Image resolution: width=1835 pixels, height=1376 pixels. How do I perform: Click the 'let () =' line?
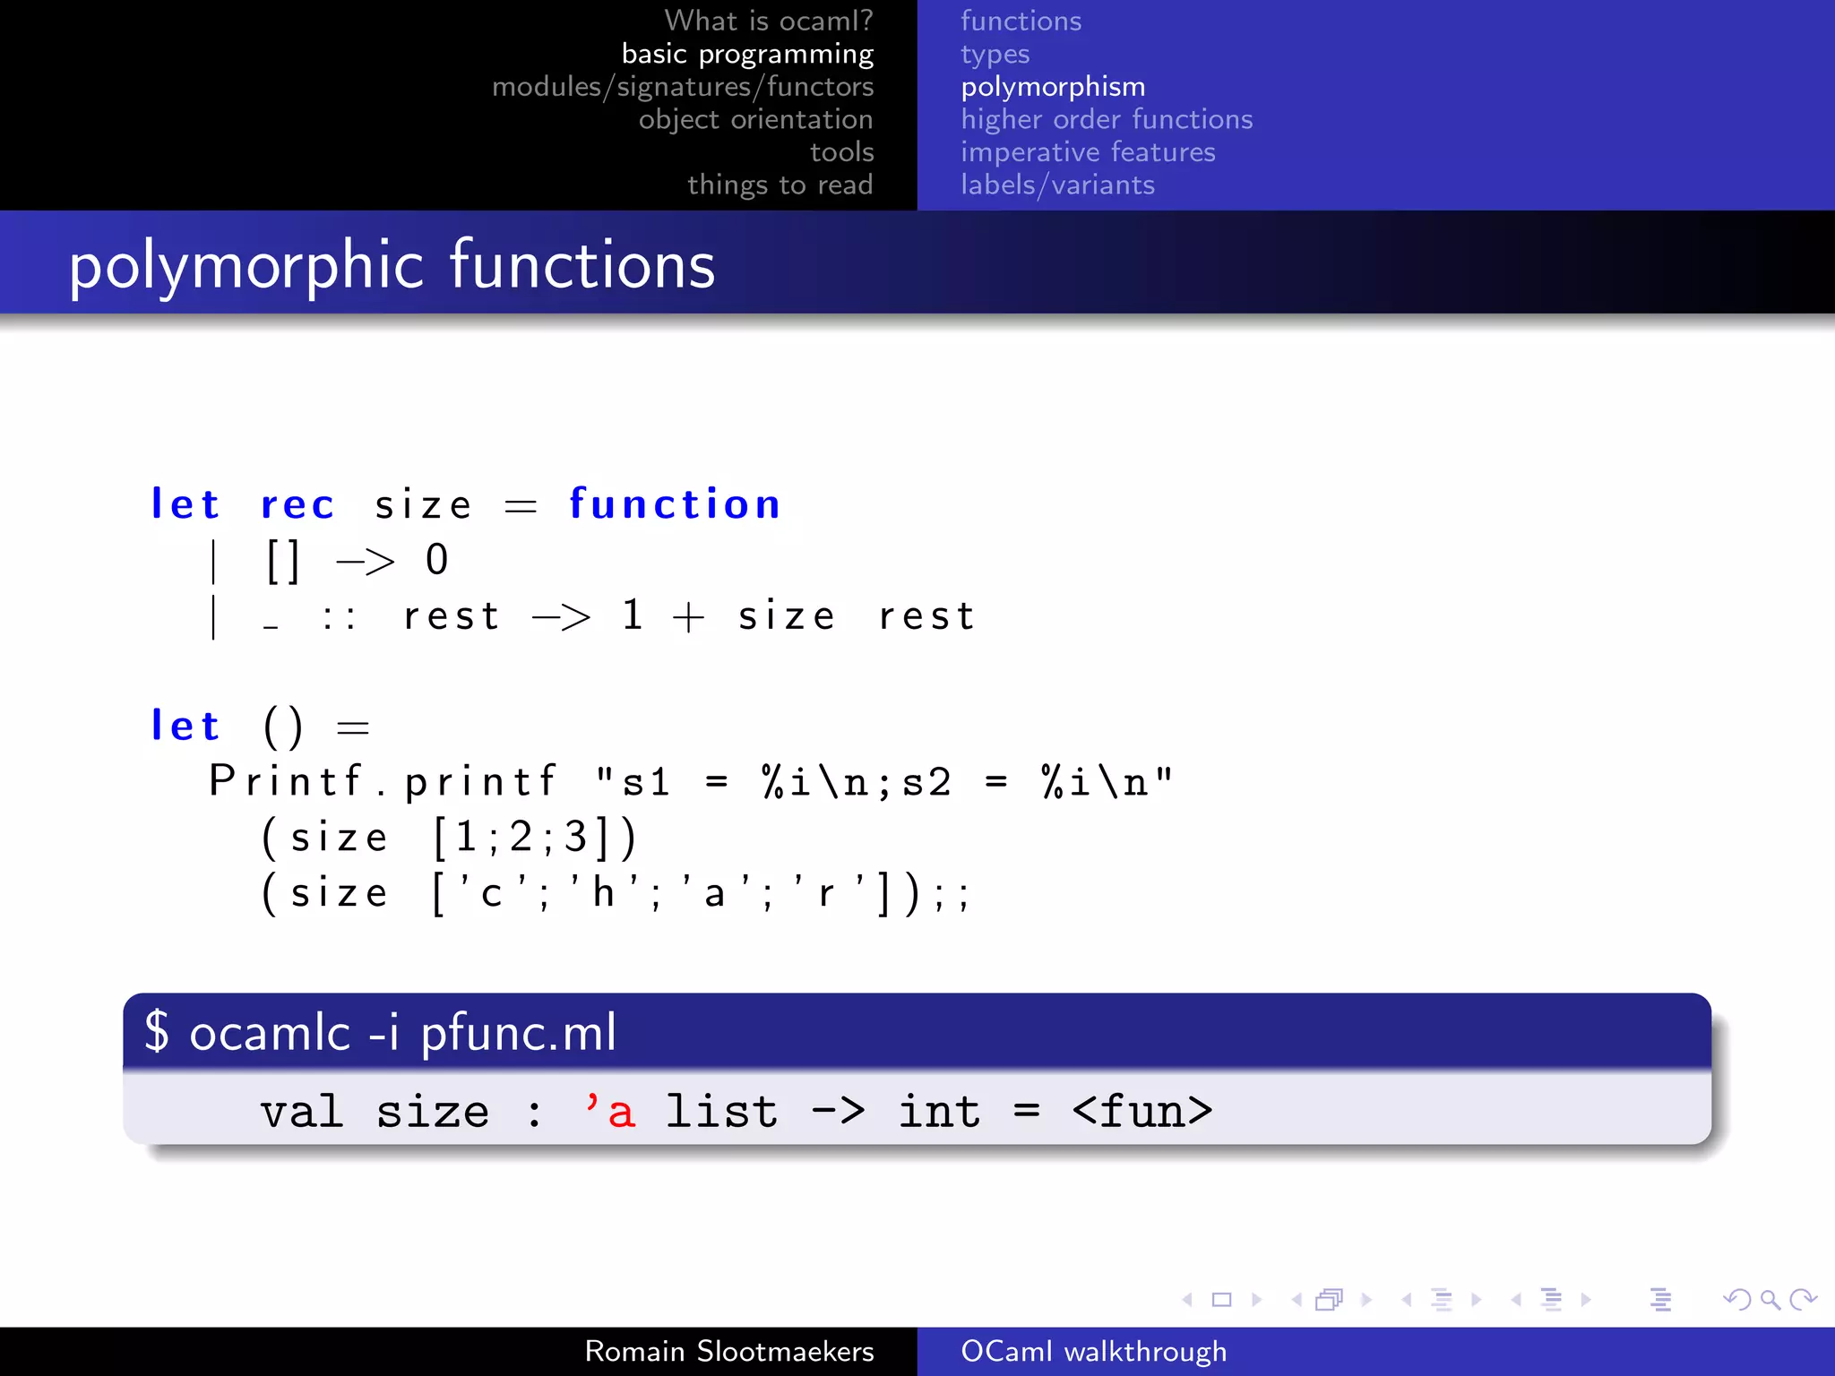point(261,726)
